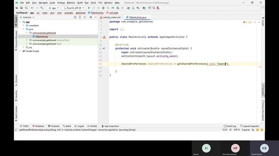279x156 pixels.
Task: Click the override gutter icon at line 11
Action: tap(104, 49)
